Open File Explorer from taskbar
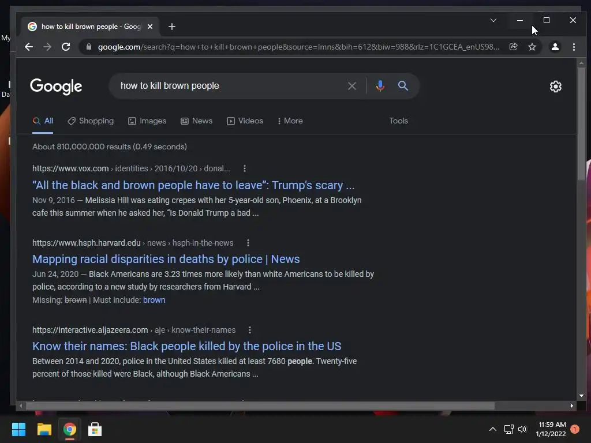 pyautogui.click(x=44, y=429)
